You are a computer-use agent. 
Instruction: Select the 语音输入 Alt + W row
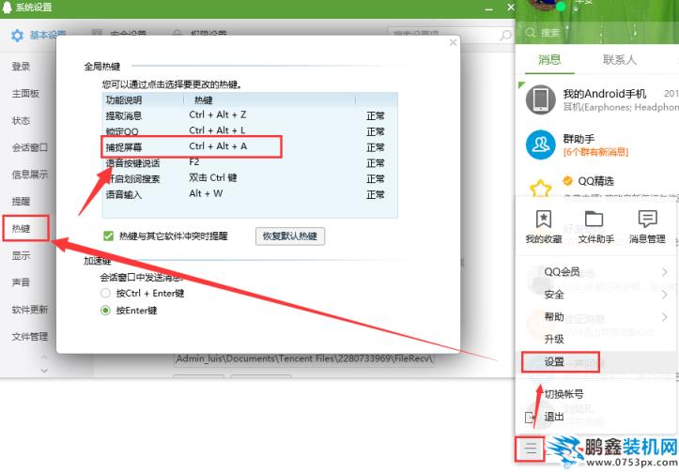pyautogui.click(x=250, y=194)
